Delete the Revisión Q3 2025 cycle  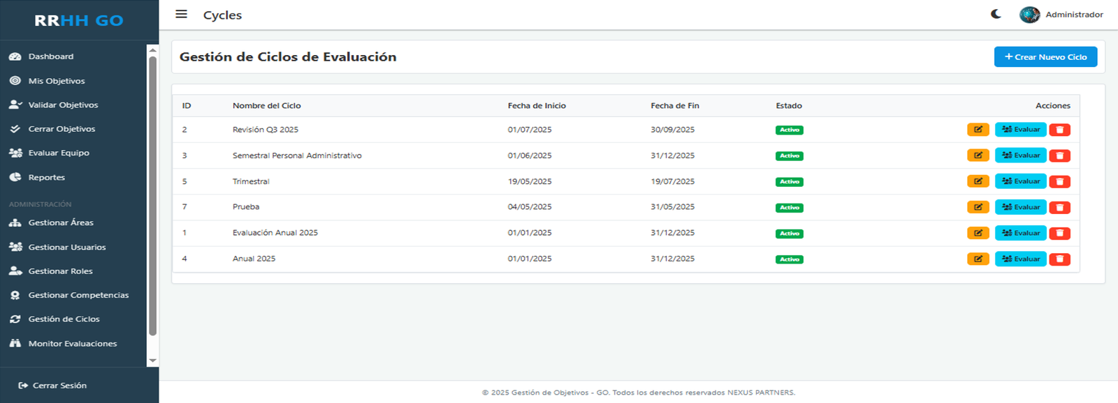(x=1059, y=130)
